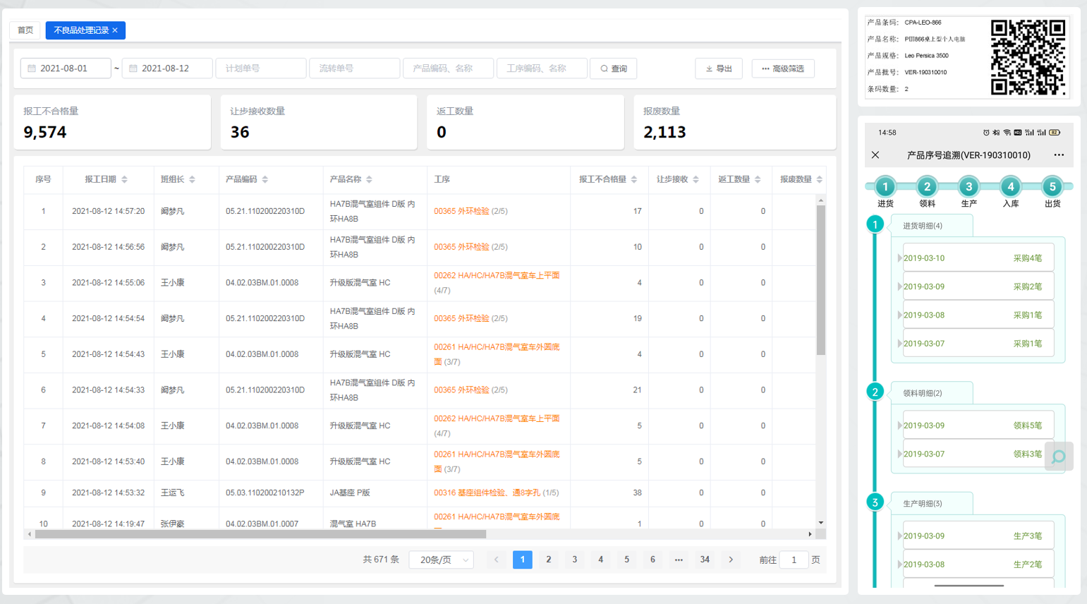Scan the product QR code image
This screenshot has height=604, width=1087.
point(1028,57)
